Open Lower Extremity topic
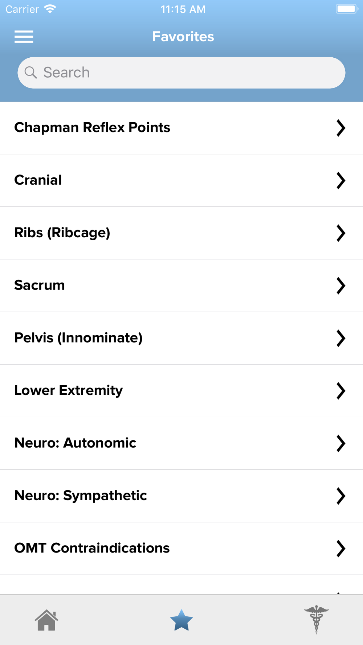Screen dimensions: 363x645 tap(69, 390)
